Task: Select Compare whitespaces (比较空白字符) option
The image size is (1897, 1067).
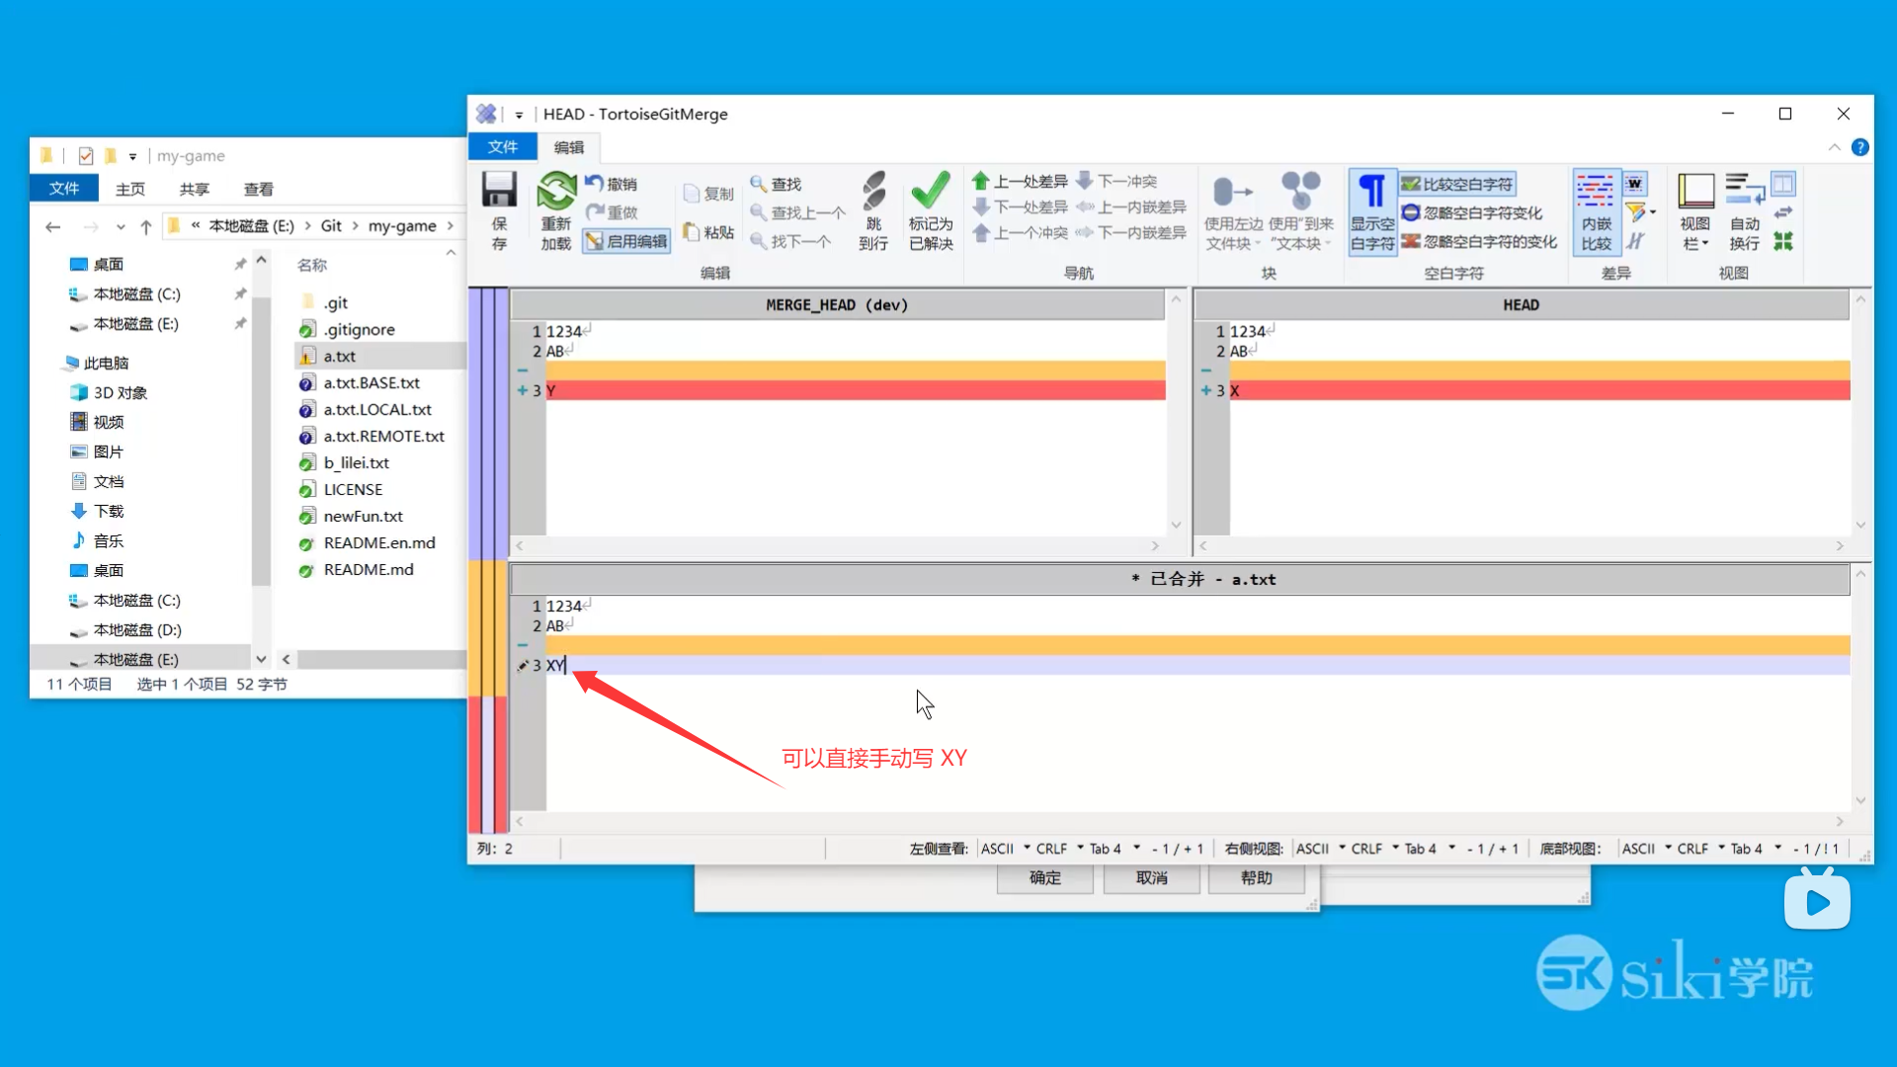Action: [x=1457, y=185]
